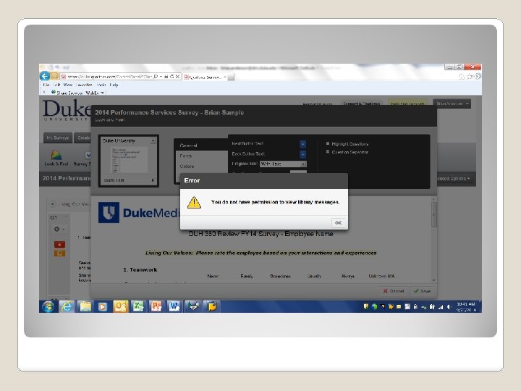The image size is (521, 391).
Task: Close the Share Browser toolbar with X
Action: (x=44, y=93)
